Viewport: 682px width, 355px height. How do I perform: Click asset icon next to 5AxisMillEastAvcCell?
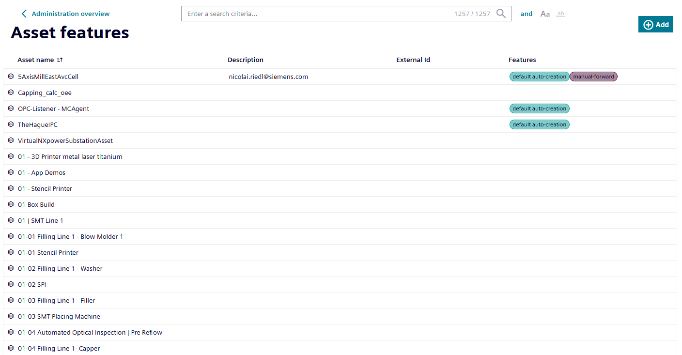coord(11,77)
